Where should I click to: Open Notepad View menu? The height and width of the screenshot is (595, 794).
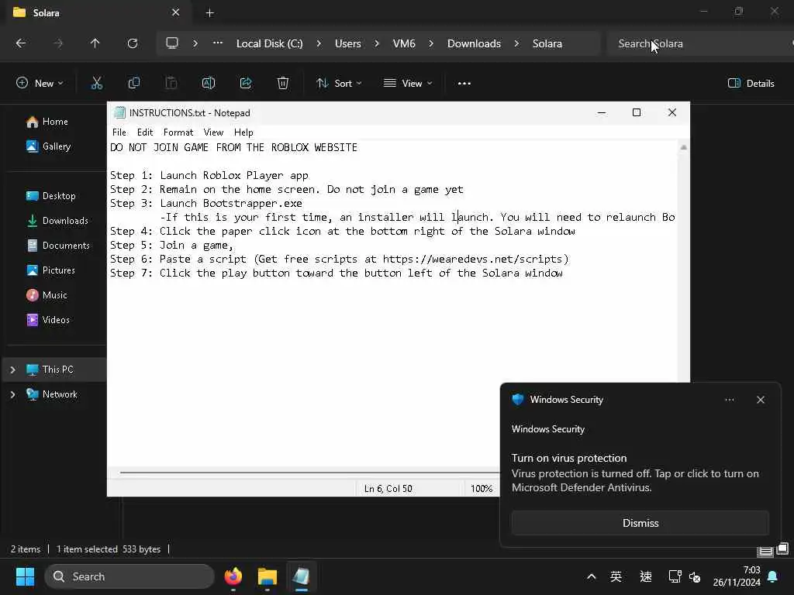pyautogui.click(x=213, y=132)
